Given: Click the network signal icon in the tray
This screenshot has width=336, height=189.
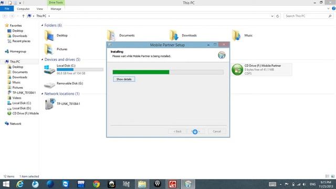Looking at the screenshot, I should coord(299,184).
